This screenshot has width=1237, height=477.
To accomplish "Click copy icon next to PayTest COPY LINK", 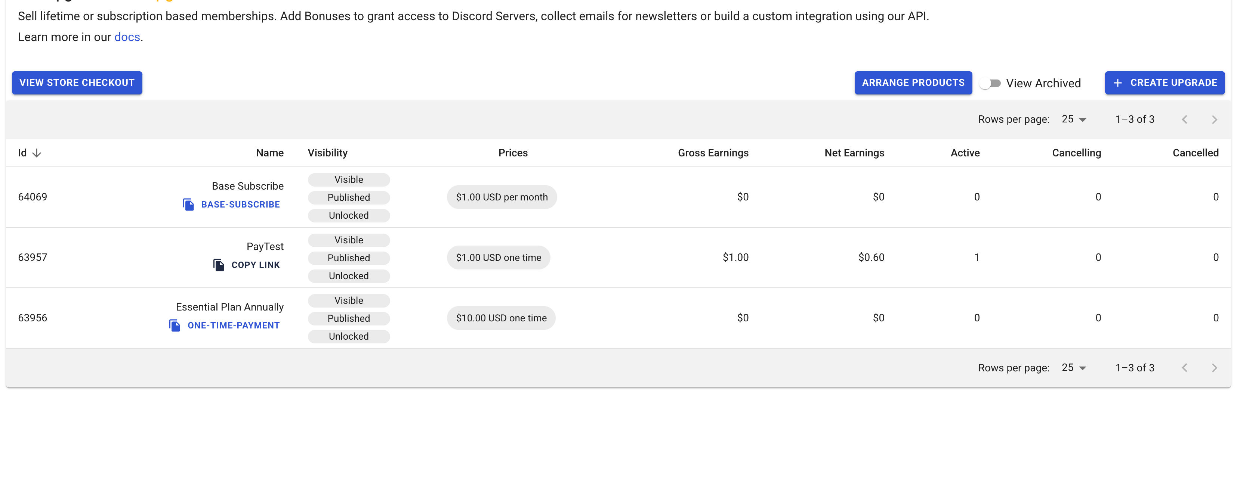I will click(x=219, y=265).
